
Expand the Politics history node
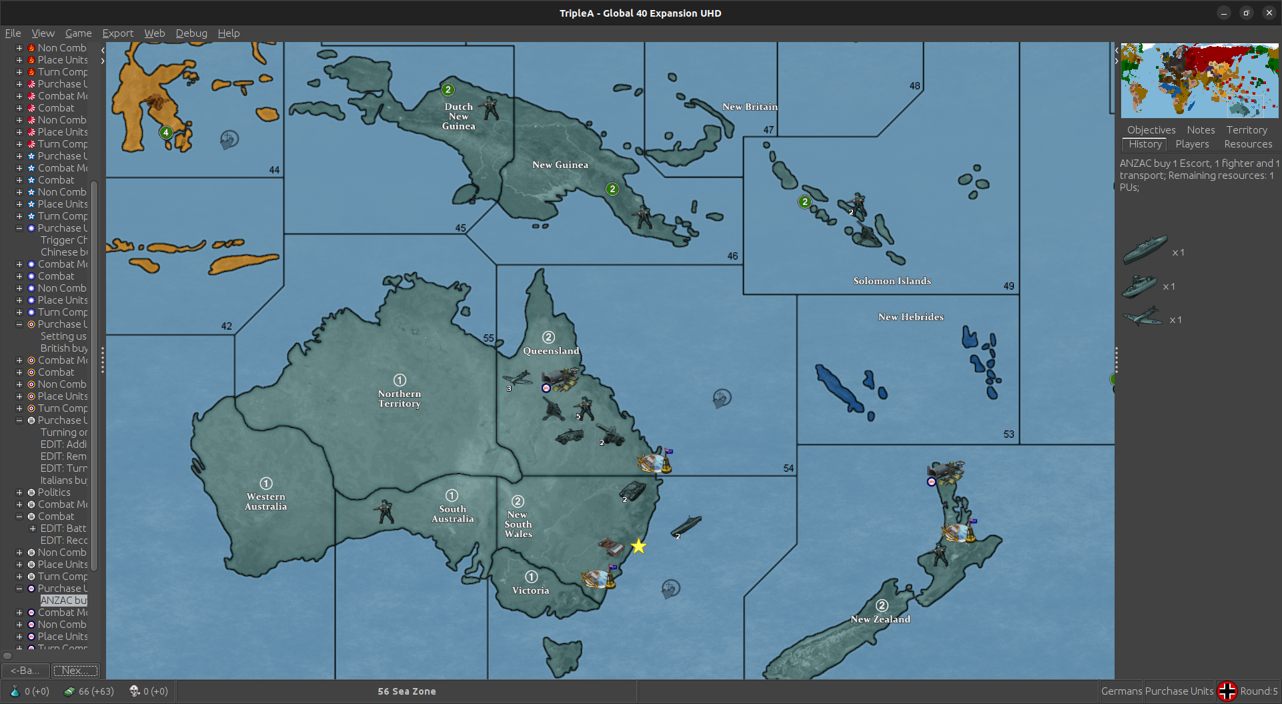[x=19, y=492]
